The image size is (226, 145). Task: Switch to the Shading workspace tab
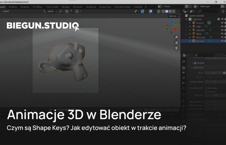tap(66, 7)
